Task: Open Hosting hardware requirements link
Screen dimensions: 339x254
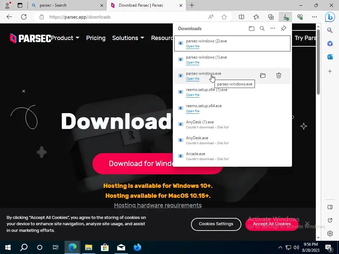Action: coord(158,205)
